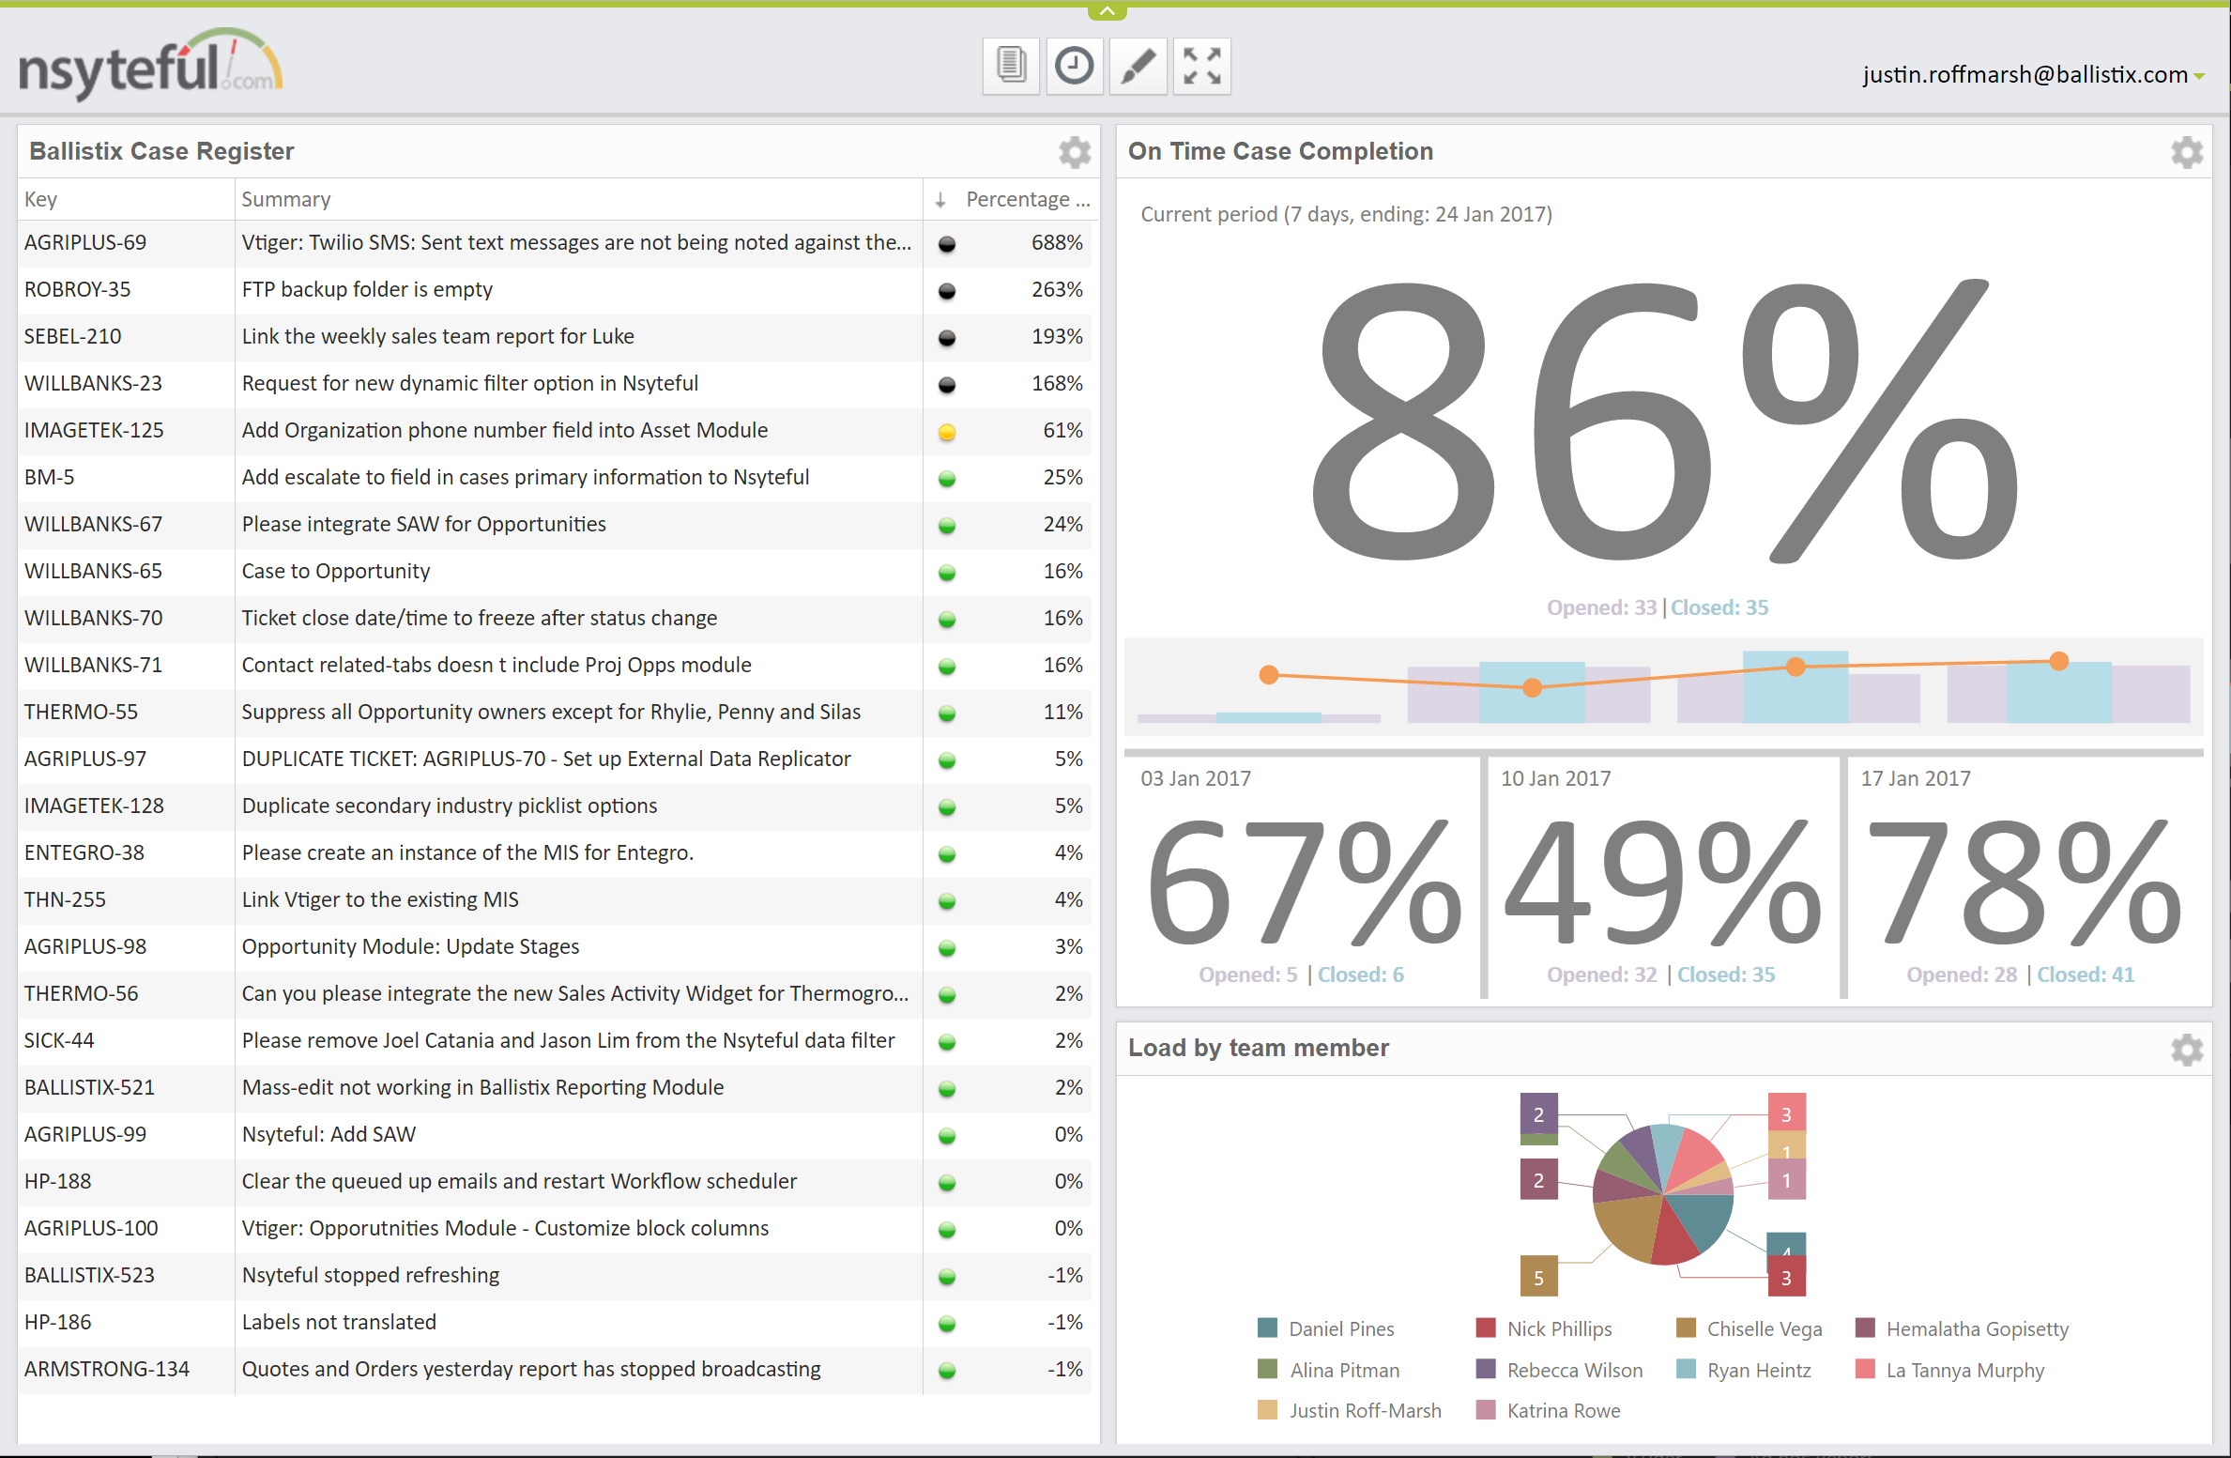Click 'Opened: 33' under current period
Viewport: 2231px width, 1458px height.
tap(1602, 607)
